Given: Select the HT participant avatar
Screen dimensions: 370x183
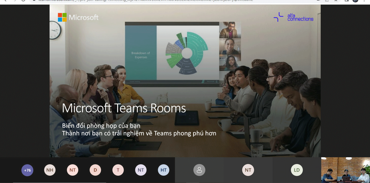Looking at the screenshot, I should pos(164,170).
